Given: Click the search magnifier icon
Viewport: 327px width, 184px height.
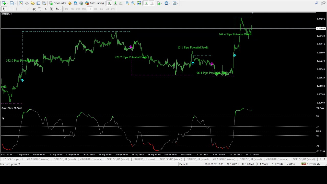Looking at the screenshot, I should click(317, 3).
